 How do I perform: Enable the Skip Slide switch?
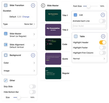click(x=32, y=86)
